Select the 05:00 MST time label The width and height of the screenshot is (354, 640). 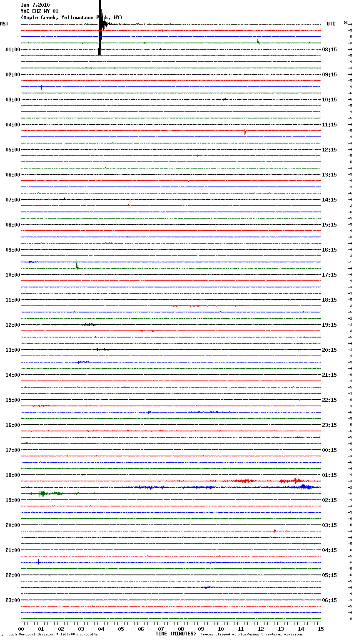point(13,150)
